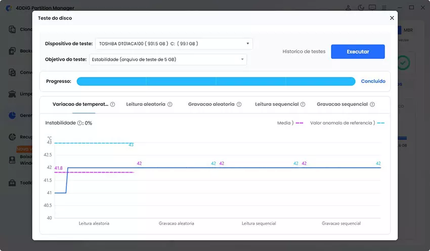Click info icon next to Variacao de temperat...
The height and width of the screenshot is (251, 430).
click(112, 104)
